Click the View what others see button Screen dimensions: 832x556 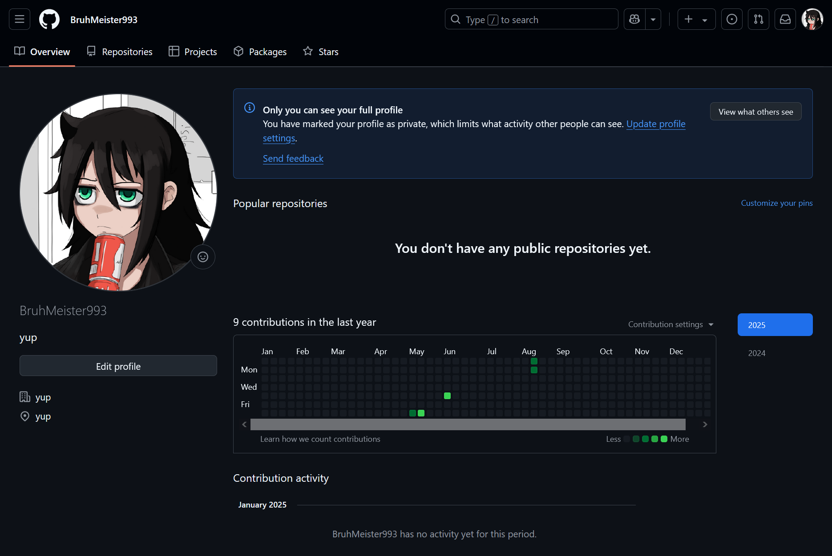[x=755, y=112]
